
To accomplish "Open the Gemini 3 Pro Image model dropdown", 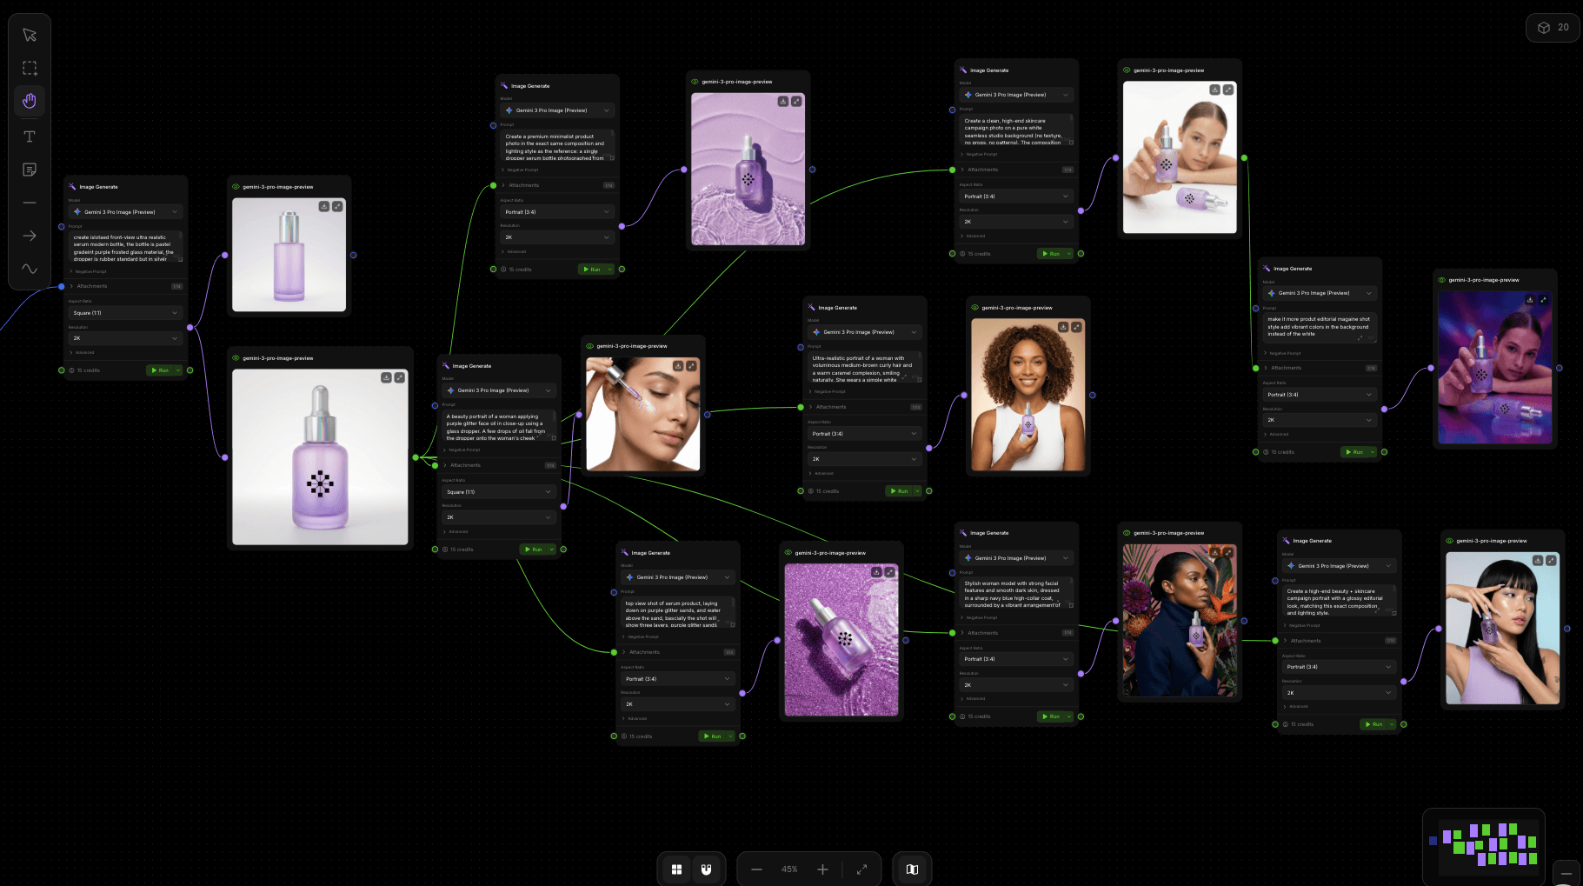I will pos(1016,94).
